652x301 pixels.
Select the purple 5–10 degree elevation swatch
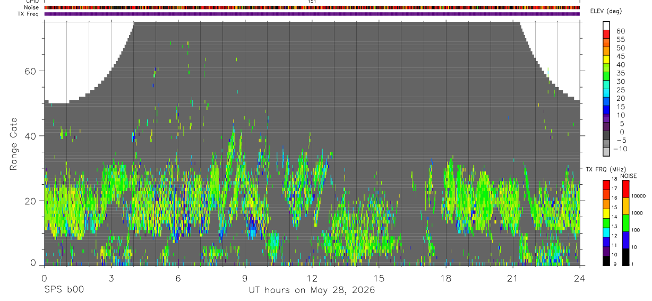pyautogui.click(x=606, y=119)
